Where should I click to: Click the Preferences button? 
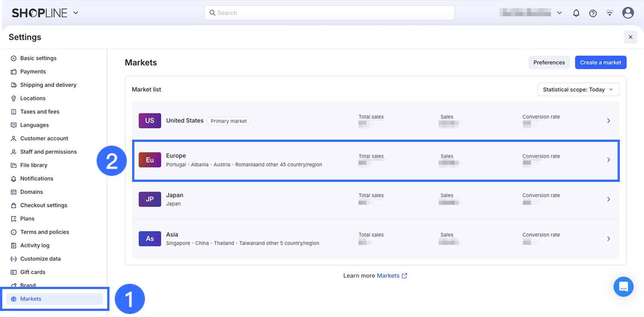[x=549, y=63]
